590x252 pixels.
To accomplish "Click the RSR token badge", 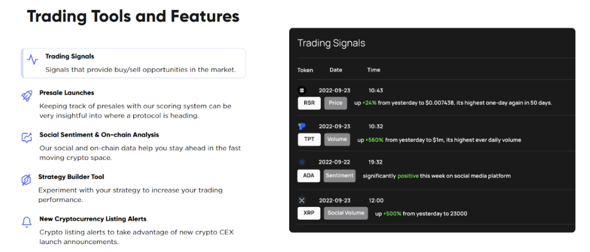I will coord(309,103).
